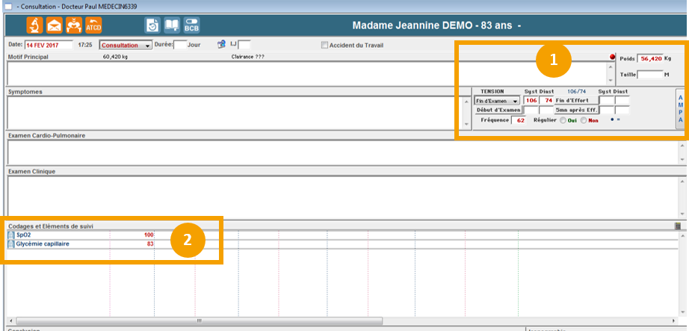Click the Taille input field
The height and width of the screenshot is (331, 689).
[650, 74]
